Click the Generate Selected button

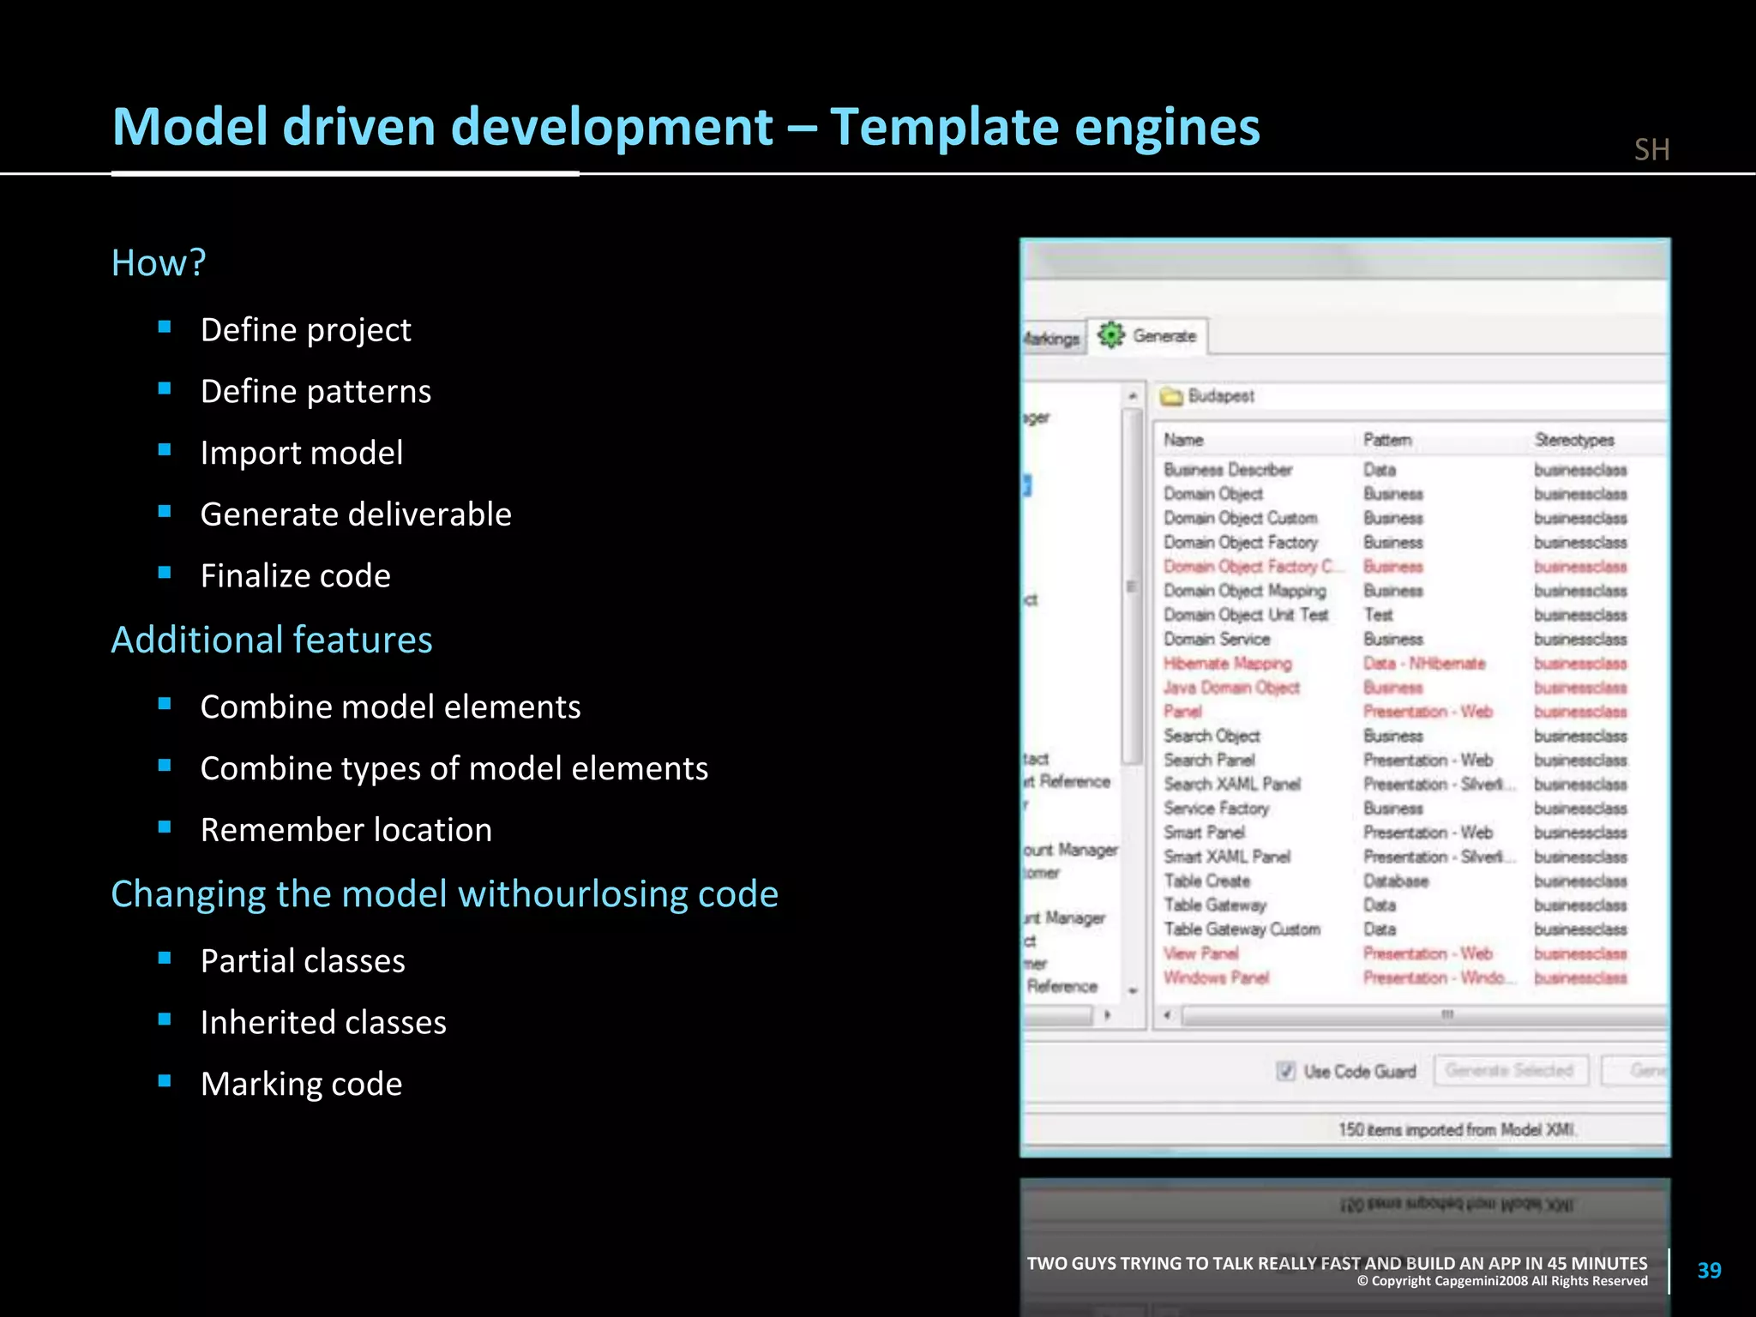[1510, 1070]
